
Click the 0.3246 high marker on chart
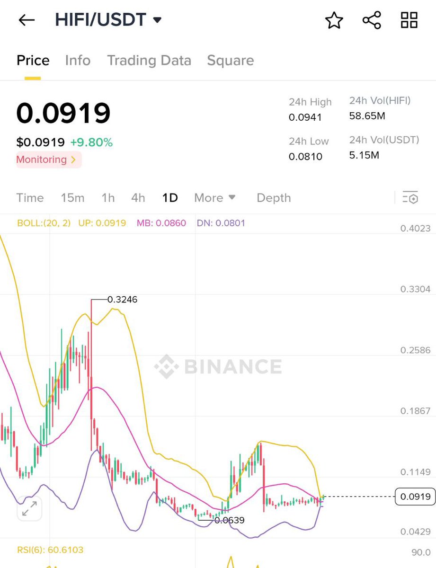click(122, 300)
